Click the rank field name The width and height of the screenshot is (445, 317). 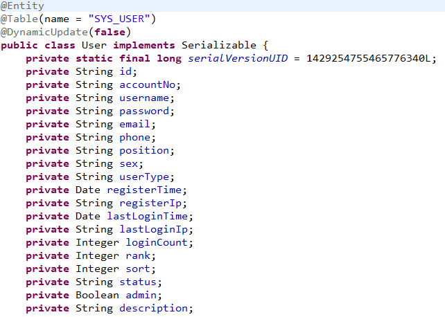click(x=138, y=256)
